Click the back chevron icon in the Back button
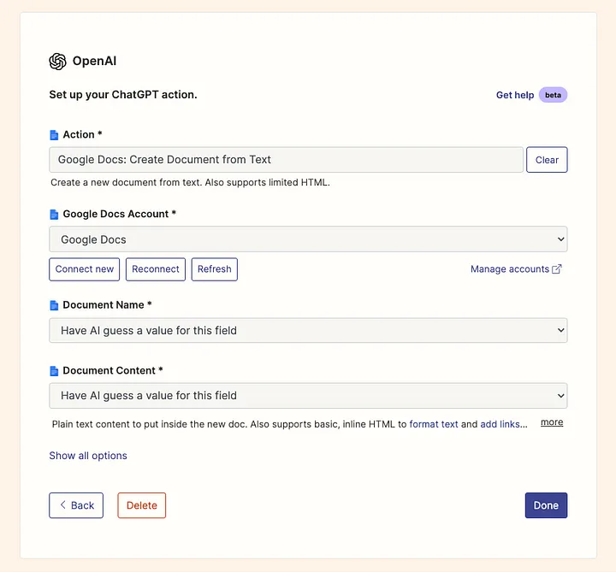 point(62,504)
